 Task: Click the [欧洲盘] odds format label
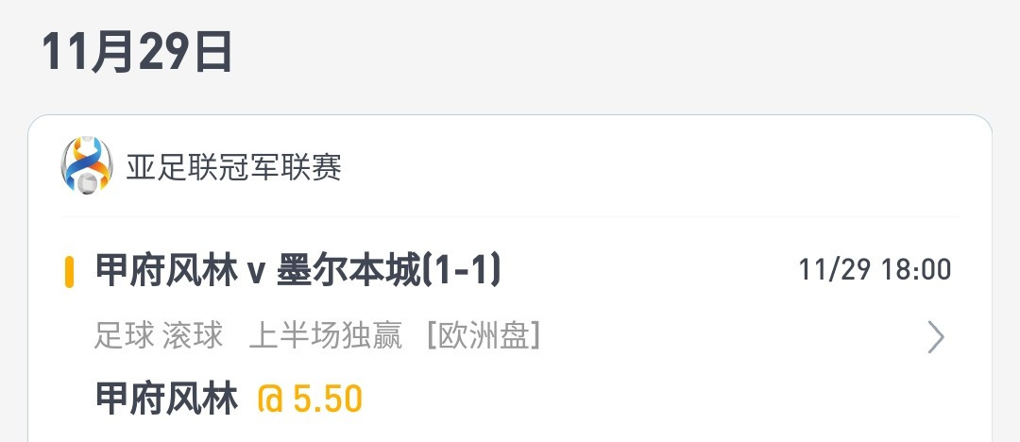click(484, 336)
